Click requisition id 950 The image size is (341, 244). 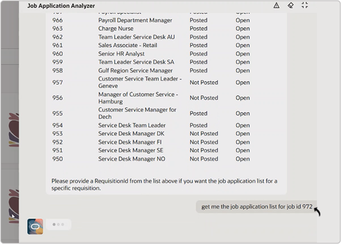pyautogui.click(x=57, y=159)
